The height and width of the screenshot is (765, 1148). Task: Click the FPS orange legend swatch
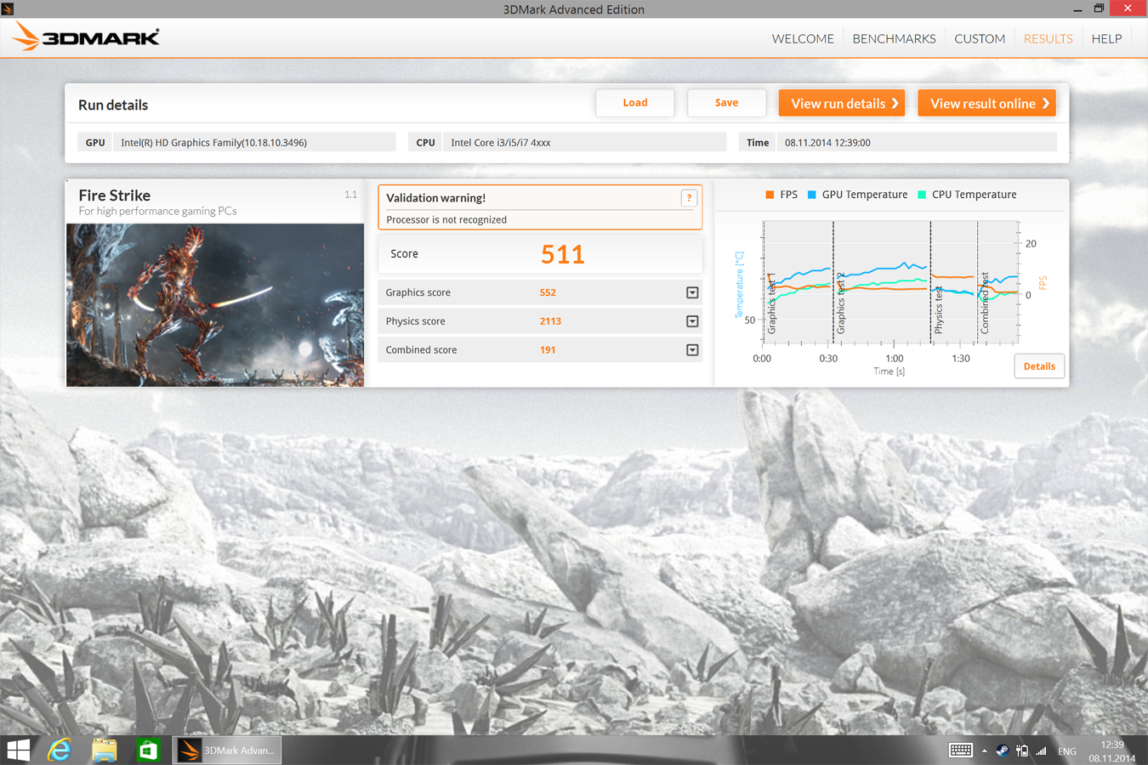click(x=770, y=195)
